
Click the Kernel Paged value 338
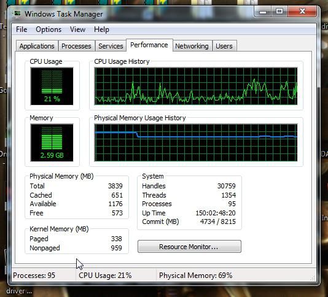pos(117,239)
